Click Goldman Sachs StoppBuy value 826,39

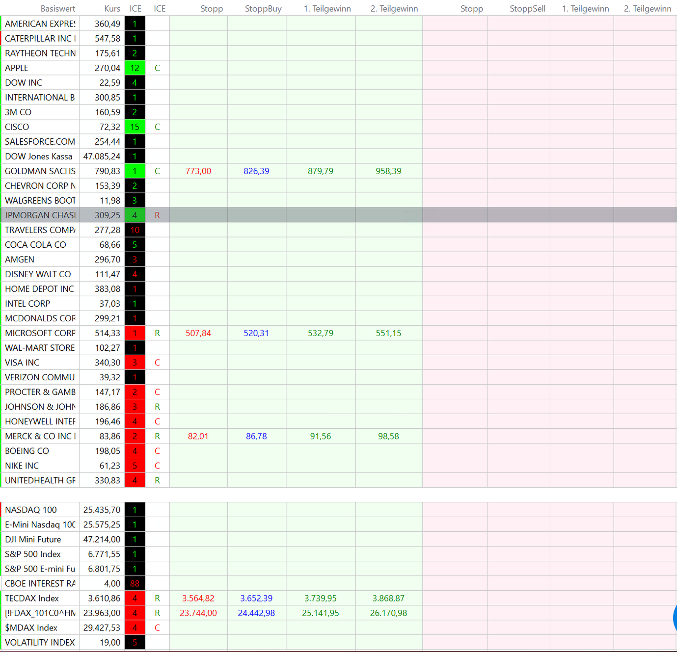click(256, 171)
